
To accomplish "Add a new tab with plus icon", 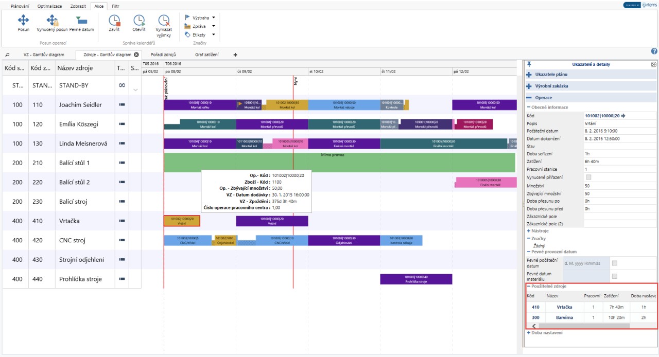I will click(235, 54).
